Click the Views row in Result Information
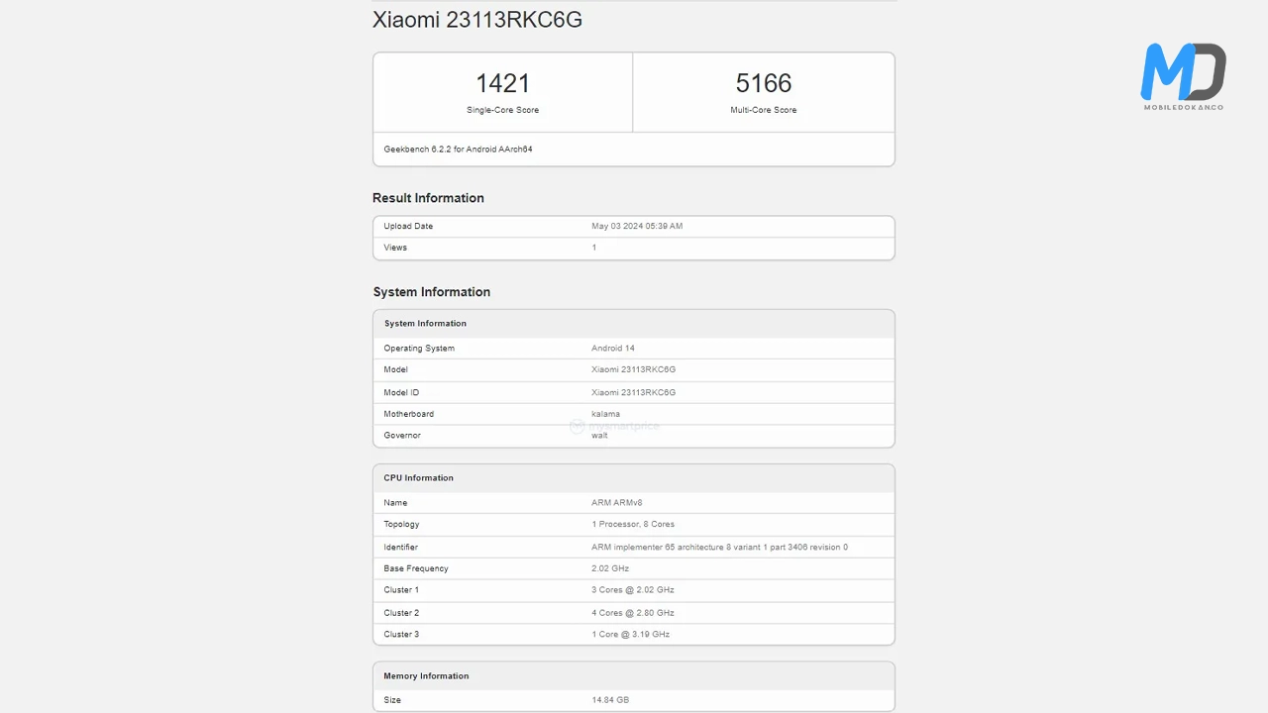The height and width of the screenshot is (713, 1268). coord(395,248)
